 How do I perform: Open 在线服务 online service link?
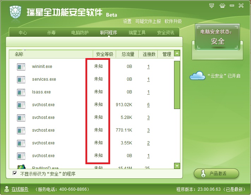tap(20, 189)
